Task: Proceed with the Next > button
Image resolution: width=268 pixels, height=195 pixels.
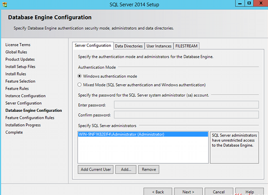Action: tap(188, 192)
